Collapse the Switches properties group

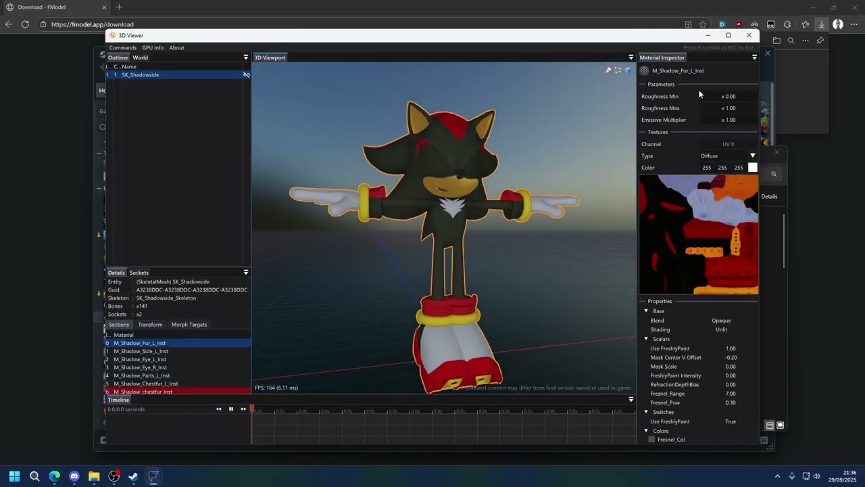click(646, 412)
